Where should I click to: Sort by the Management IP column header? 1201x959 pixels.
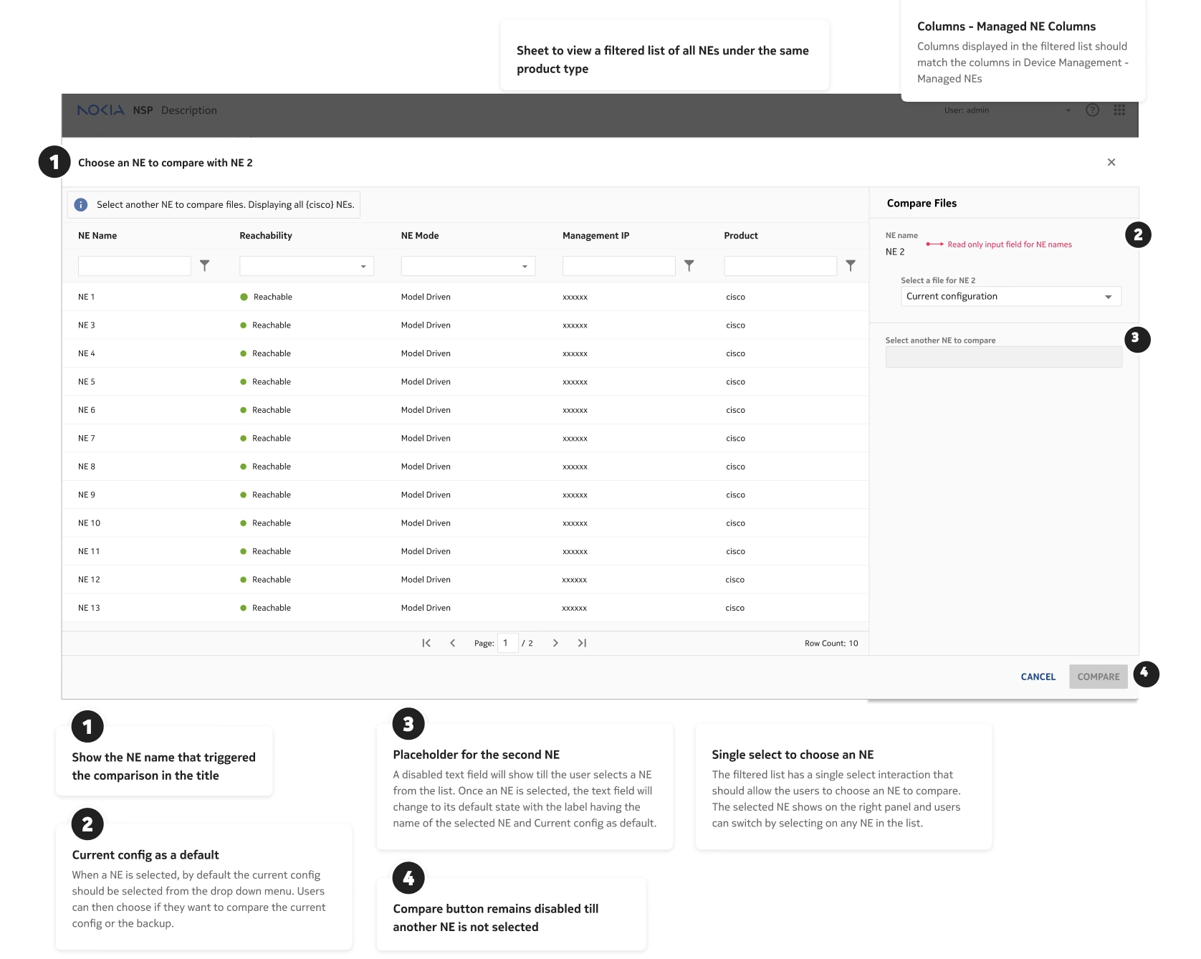pos(595,236)
